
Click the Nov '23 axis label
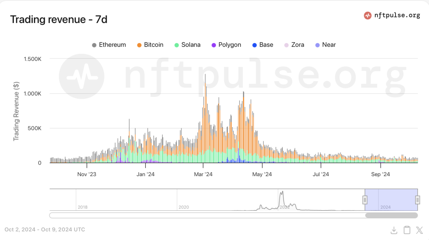pos(87,174)
